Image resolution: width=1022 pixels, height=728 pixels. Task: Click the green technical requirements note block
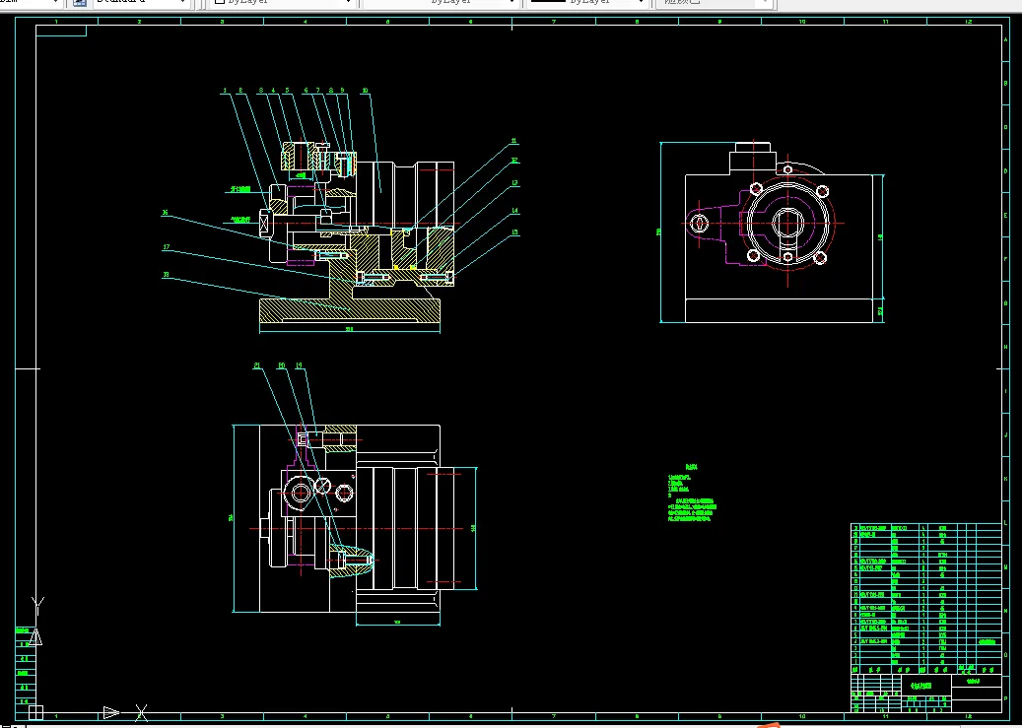coord(692,494)
